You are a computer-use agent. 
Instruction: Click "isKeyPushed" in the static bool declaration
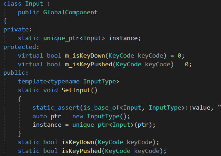pyautogui.click(x=81, y=151)
